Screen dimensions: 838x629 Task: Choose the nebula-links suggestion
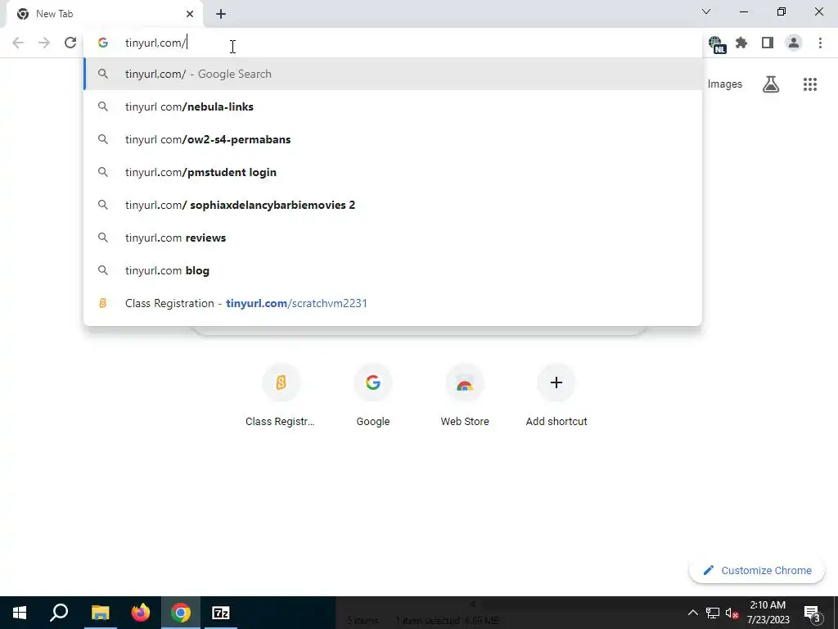[x=393, y=106]
